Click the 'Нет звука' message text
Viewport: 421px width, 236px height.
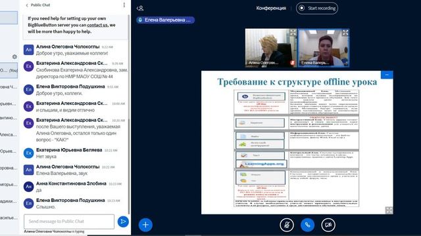[46, 157]
